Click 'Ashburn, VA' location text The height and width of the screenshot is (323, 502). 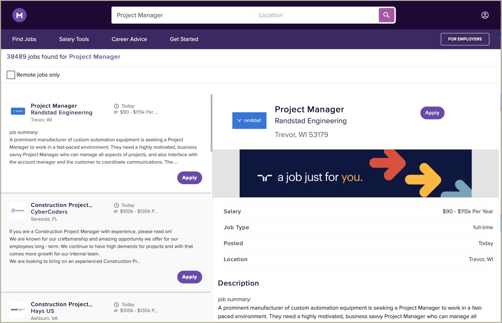click(44, 318)
